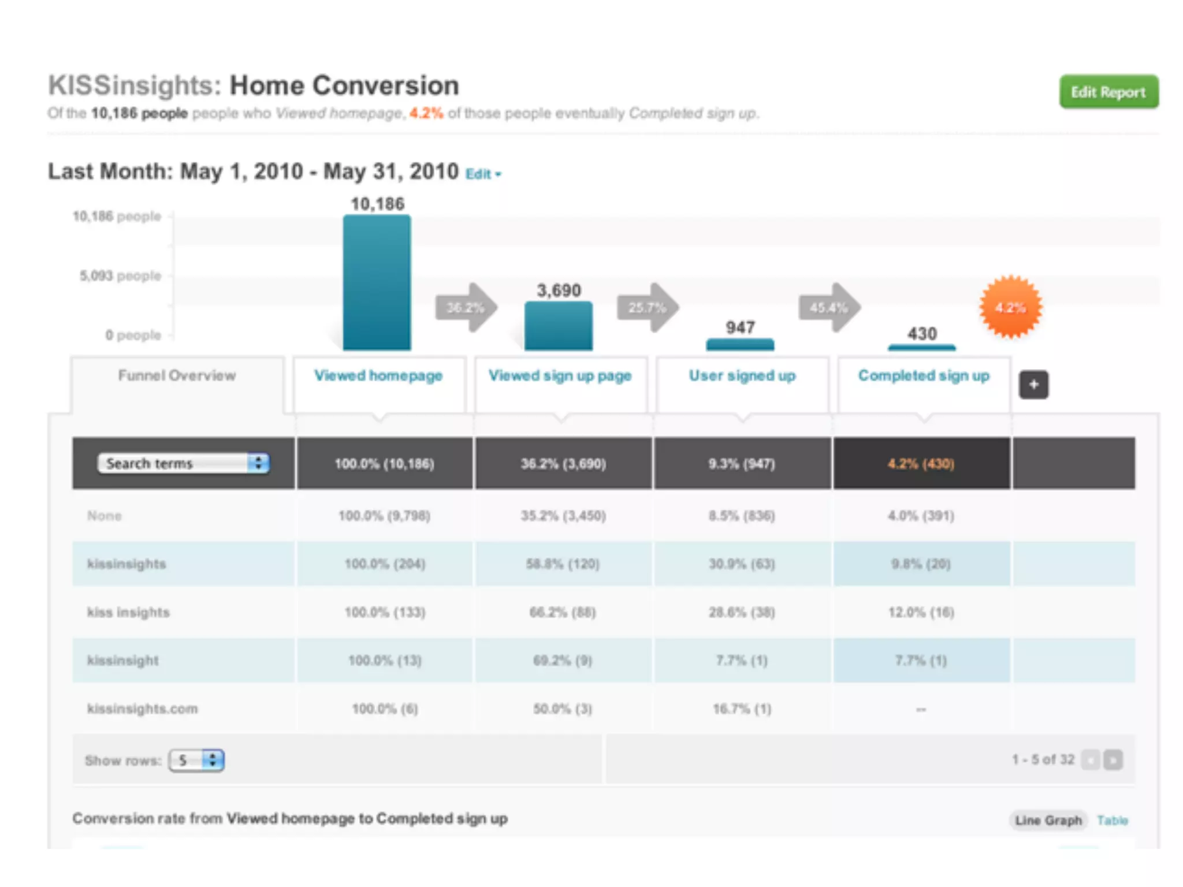This screenshot has width=1183, height=887.
Task: Toggle the Line Graph view
Action: point(1048,821)
